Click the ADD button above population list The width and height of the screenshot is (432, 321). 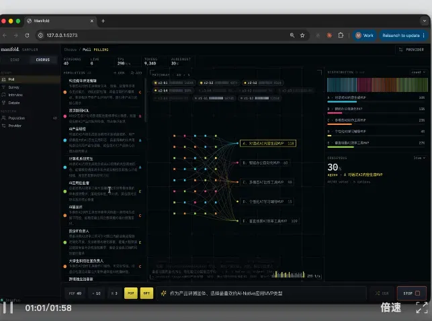(x=136, y=73)
